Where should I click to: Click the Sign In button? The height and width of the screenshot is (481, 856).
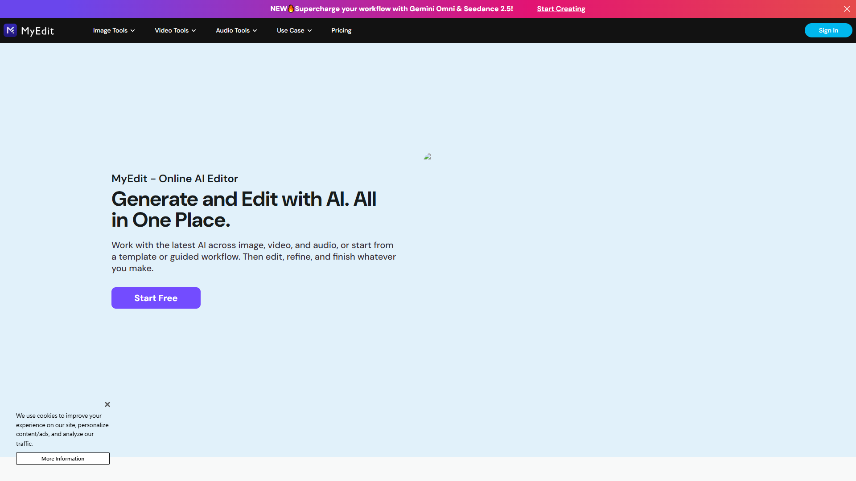click(x=828, y=30)
